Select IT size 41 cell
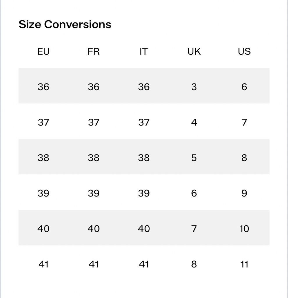 tap(144, 264)
